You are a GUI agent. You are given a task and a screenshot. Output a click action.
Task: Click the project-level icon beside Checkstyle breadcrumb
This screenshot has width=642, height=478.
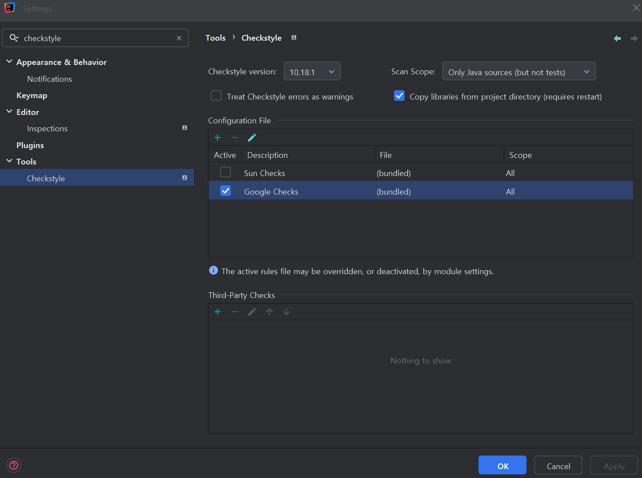tap(294, 38)
